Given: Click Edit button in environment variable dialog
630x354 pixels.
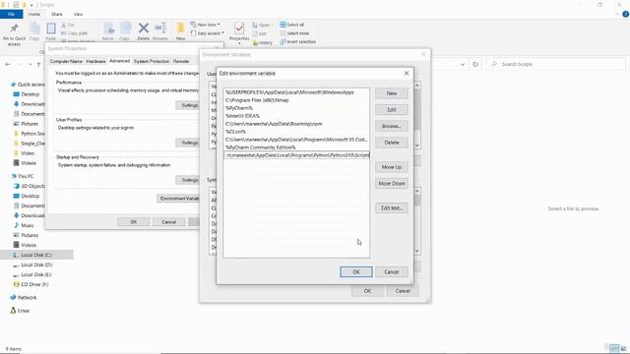Looking at the screenshot, I should 392,109.
